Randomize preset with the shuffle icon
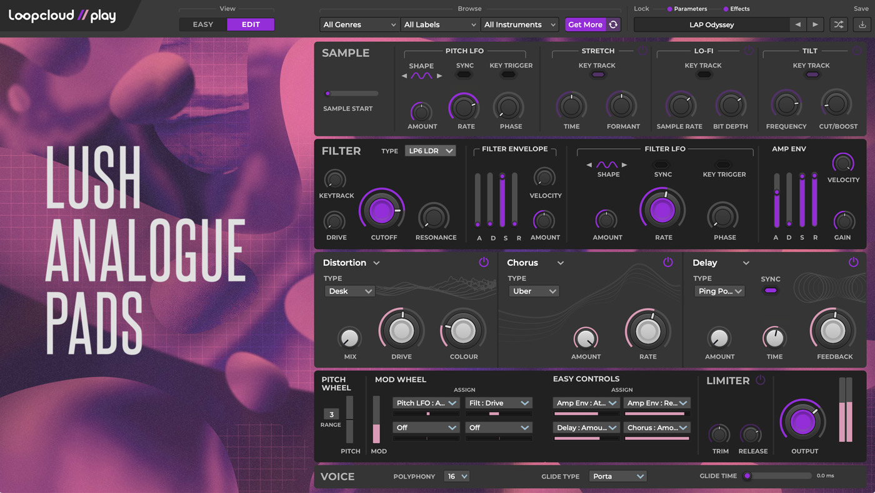The height and width of the screenshot is (493, 875). coord(839,24)
